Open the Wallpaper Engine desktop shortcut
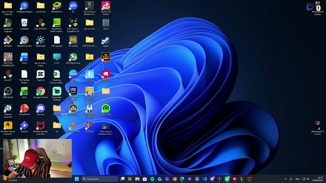Screen dimensions: 326x183 [x=24, y=7]
